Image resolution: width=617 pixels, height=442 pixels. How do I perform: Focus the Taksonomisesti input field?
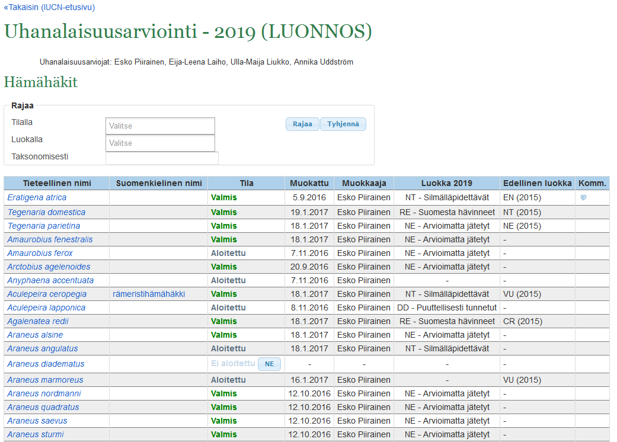point(162,158)
